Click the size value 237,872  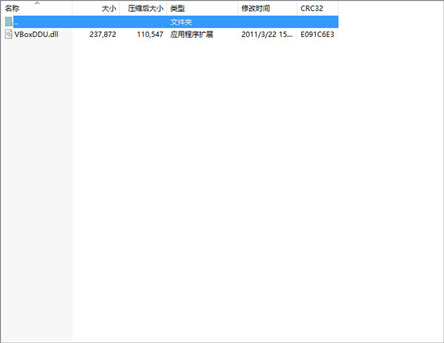point(103,35)
